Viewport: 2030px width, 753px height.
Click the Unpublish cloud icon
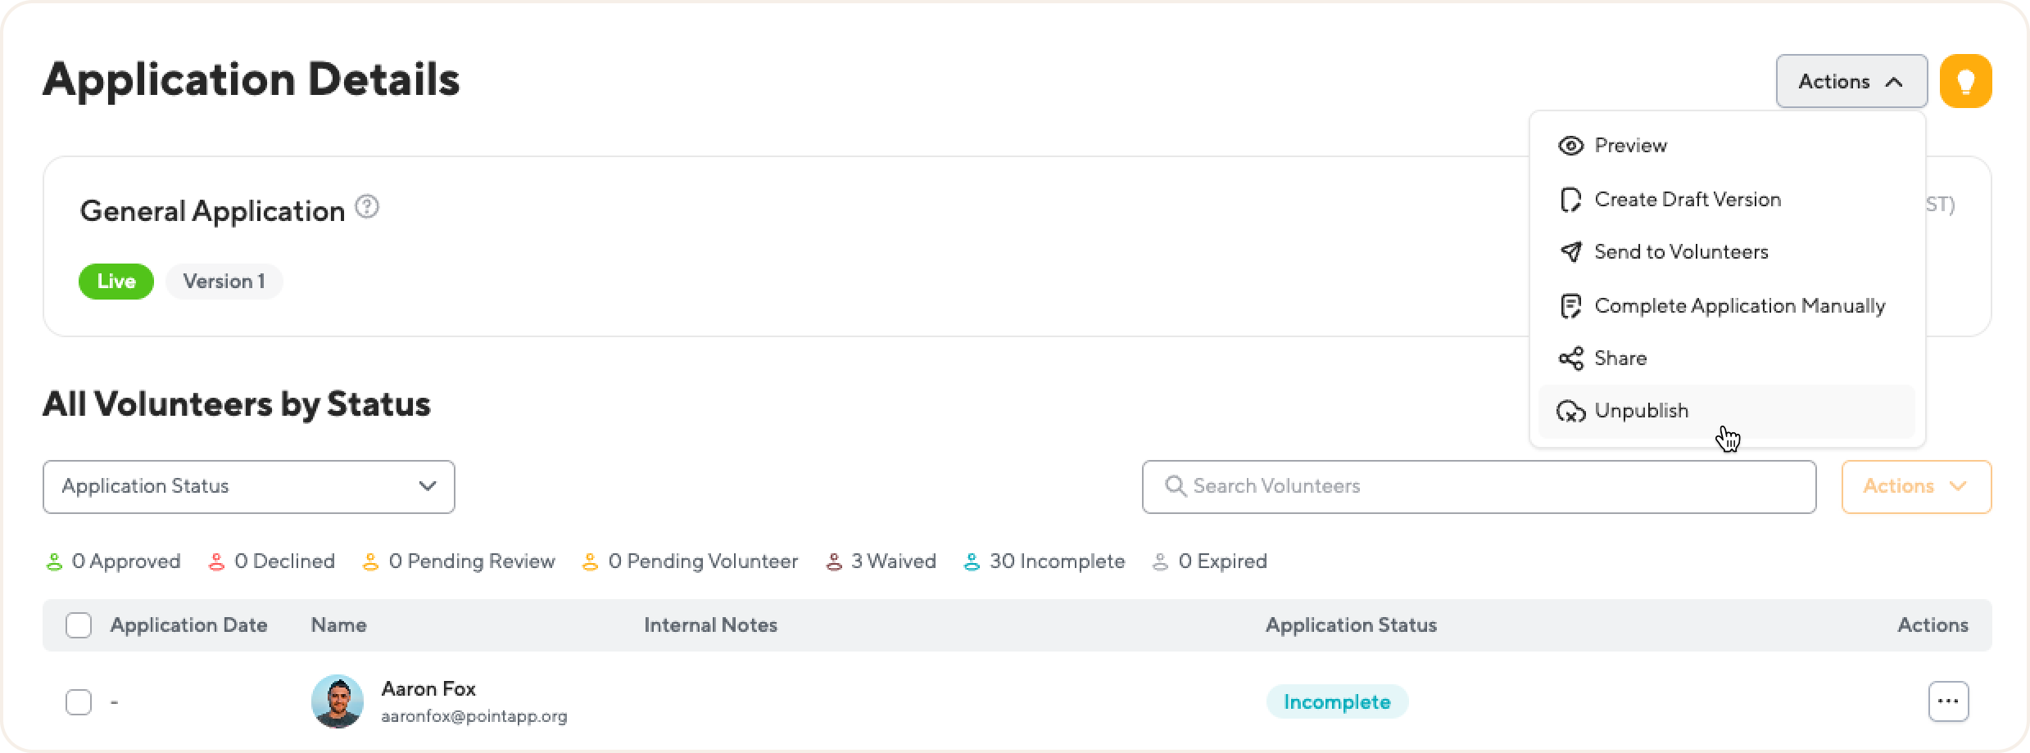tap(1570, 411)
